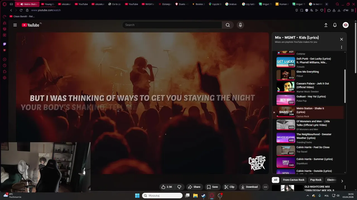Select the Electronic chip
This screenshot has height=200, width=357.
[x=331, y=180]
